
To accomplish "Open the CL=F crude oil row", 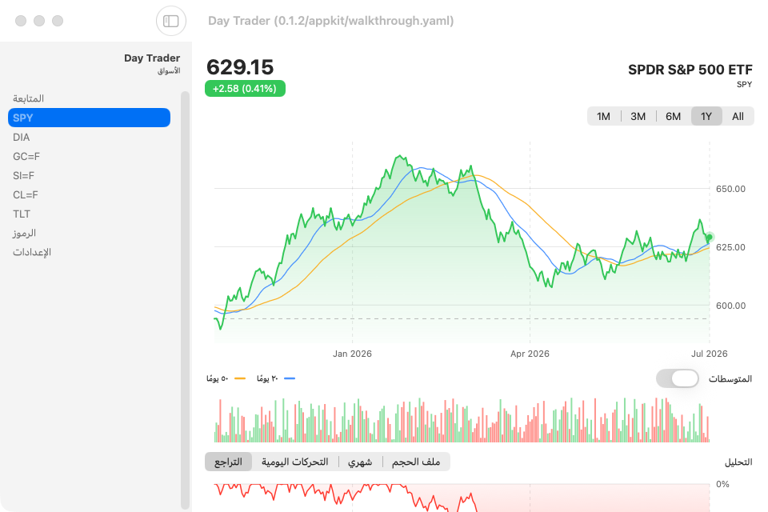I will click(89, 194).
